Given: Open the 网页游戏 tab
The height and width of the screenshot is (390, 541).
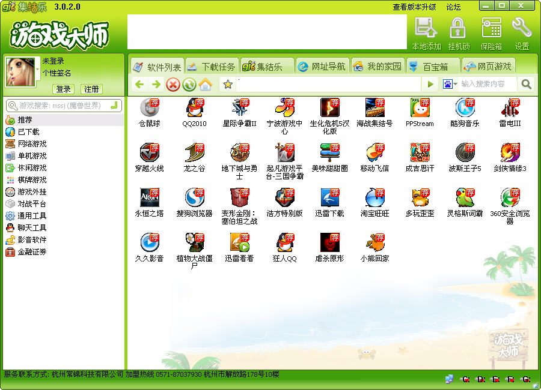Looking at the screenshot, I should tap(488, 67).
